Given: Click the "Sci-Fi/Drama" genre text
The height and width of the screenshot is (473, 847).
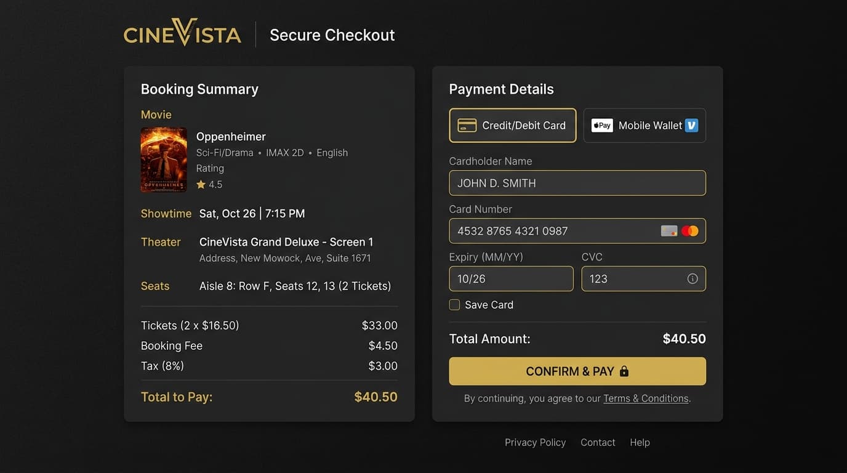Looking at the screenshot, I should tap(225, 153).
